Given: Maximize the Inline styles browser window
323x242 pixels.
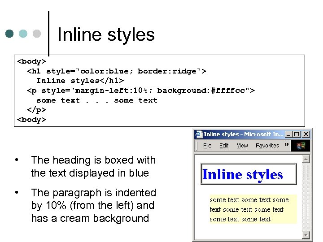Looking at the screenshot, I should [297, 134].
